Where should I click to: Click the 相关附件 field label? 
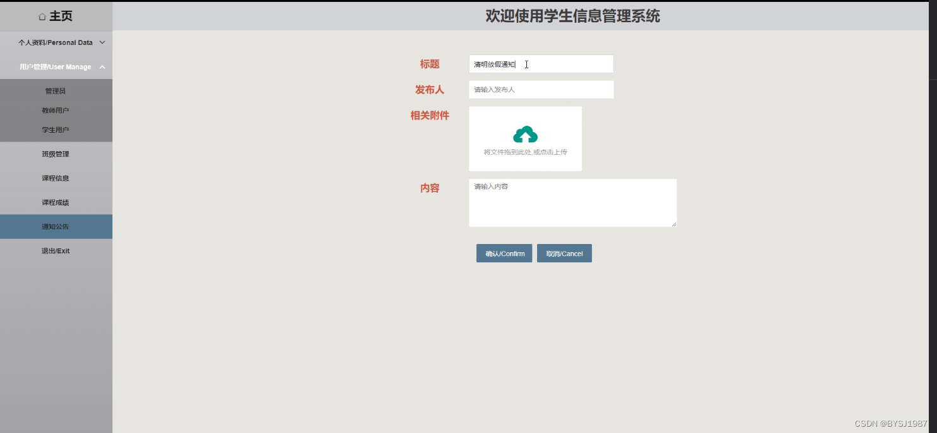430,116
